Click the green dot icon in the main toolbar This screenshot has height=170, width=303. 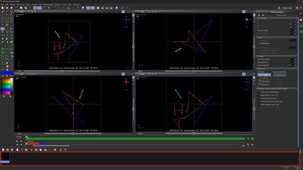78,8
